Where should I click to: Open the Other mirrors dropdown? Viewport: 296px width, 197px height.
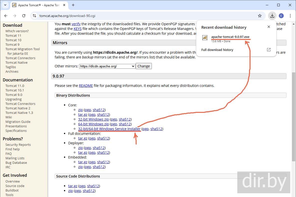[107, 66]
